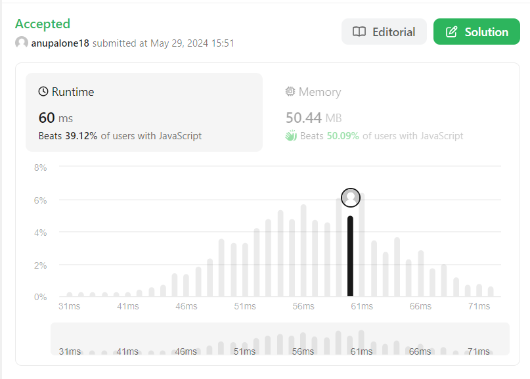530x379 pixels.
Task: Select the Runtime stats card
Action: [x=144, y=112]
